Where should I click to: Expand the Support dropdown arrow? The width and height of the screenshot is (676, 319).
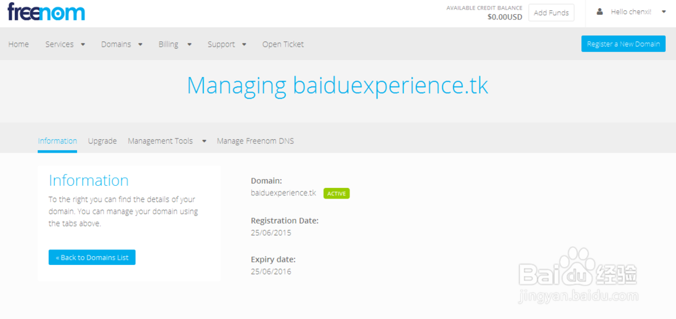click(244, 45)
